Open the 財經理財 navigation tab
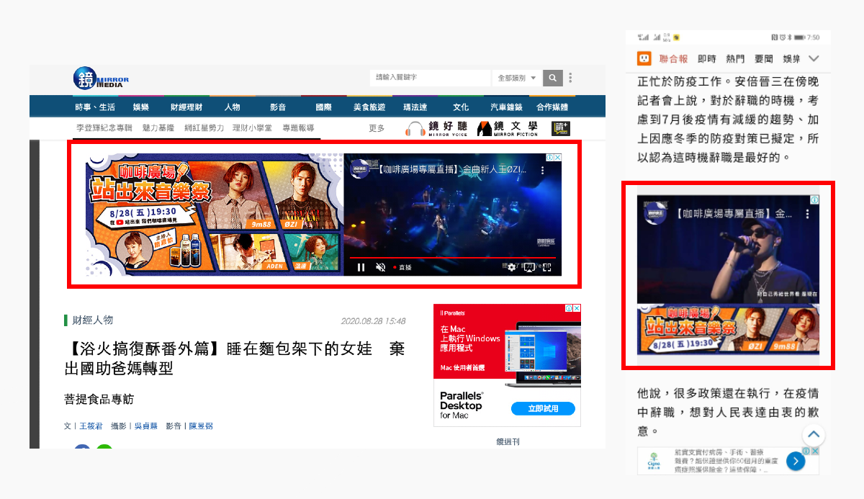Screen dimensions: 864x499 [x=186, y=107]
